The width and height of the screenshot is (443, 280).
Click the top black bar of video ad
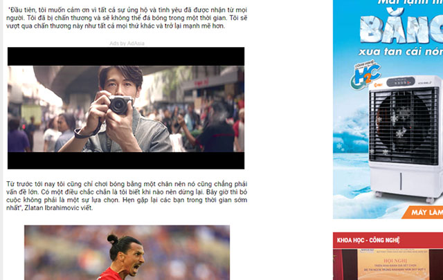tap(126, 57)
